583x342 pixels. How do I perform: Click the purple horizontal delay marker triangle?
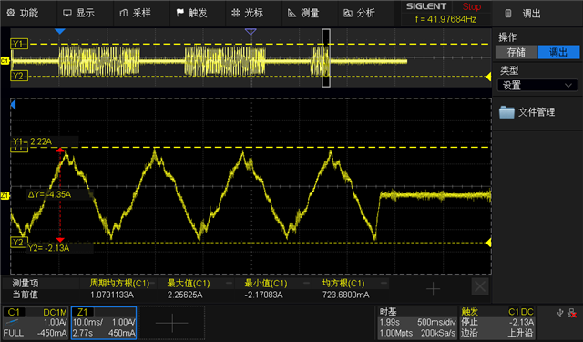(251, 32)
